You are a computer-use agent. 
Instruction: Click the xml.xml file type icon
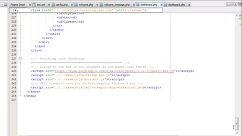point(34,5)
